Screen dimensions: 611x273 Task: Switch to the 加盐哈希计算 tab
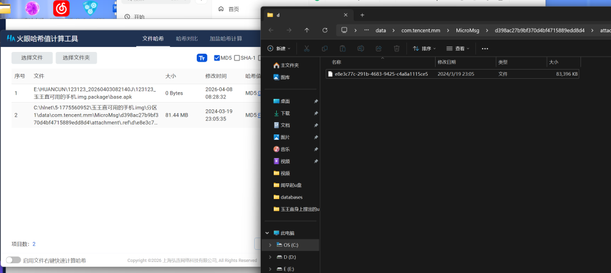pyautogui.click(x=225, y=38)
